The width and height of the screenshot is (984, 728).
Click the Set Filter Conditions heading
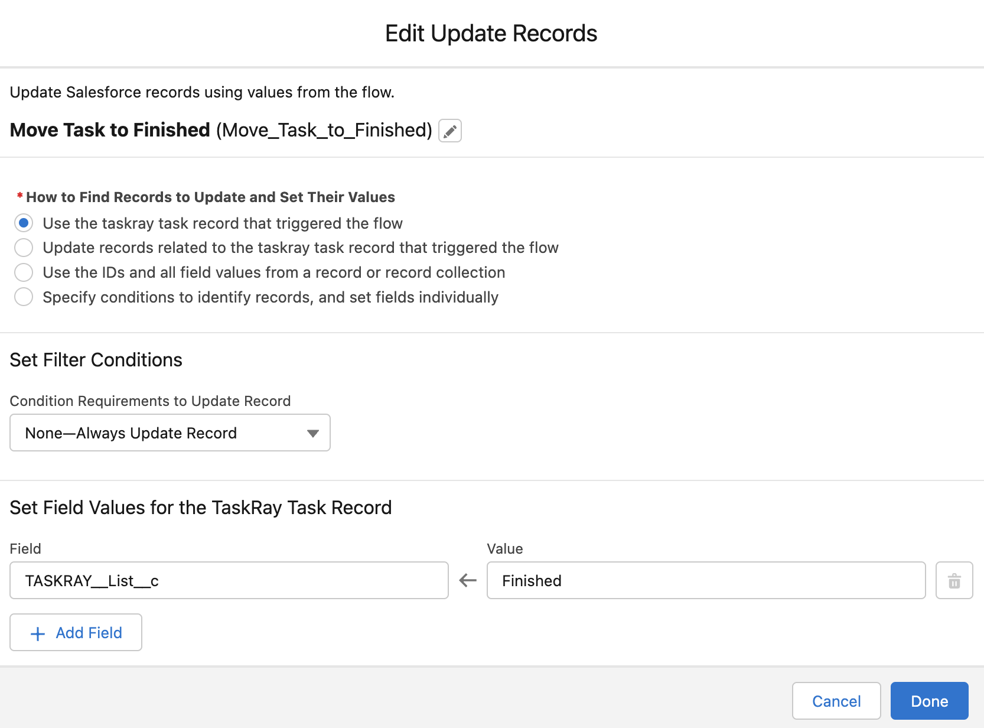tap(96, 360)
